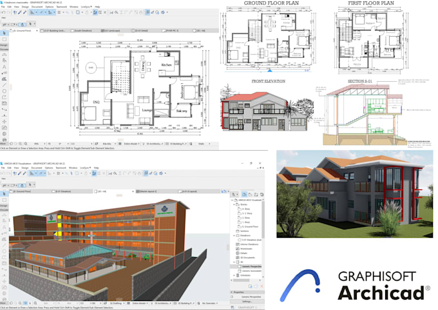Click the View Map icon in Navigator header
This screenshot has width=438, height=310.
pyautogui.click(x=251, y=194)
